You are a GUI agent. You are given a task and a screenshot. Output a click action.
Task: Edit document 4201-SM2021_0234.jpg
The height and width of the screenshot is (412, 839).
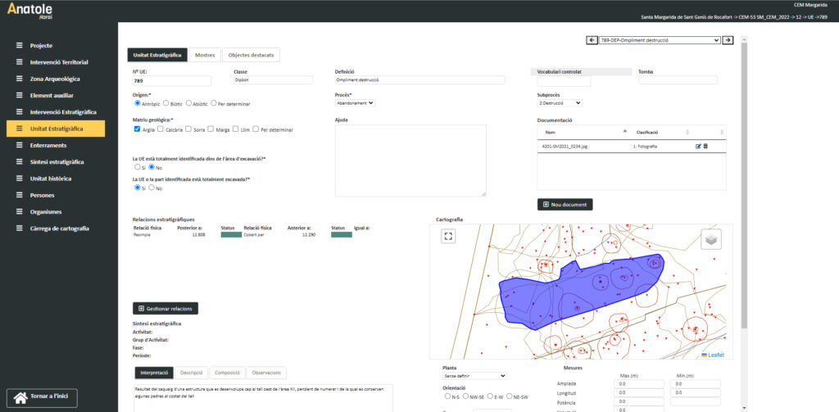(698, 146)
